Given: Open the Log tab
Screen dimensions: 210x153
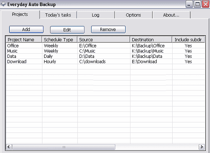Looking at the screenshot, I should [96, 15].
